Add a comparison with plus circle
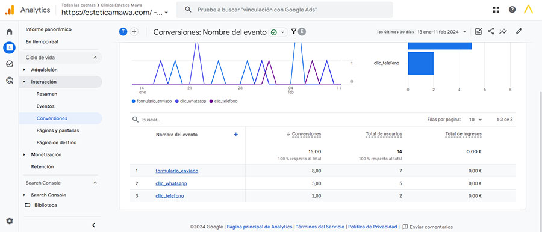542x232 pixels. pos(134,32)
